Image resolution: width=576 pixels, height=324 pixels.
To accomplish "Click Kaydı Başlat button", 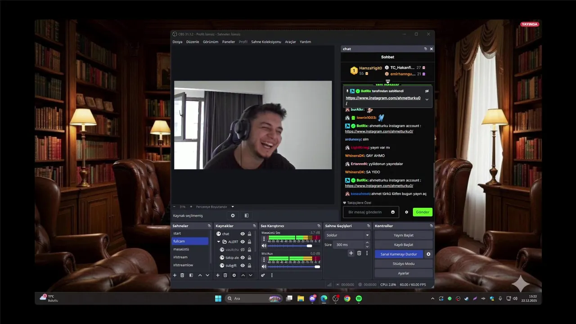I will pos(404,244).
